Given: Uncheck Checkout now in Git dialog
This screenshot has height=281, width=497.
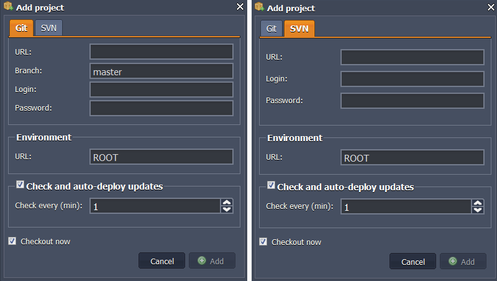Looking at the screenshot, I should (x=12, y=241).
